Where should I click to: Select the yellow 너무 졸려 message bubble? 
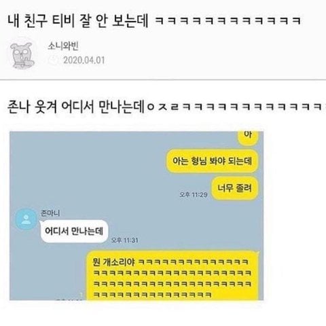tap(234, 188)
